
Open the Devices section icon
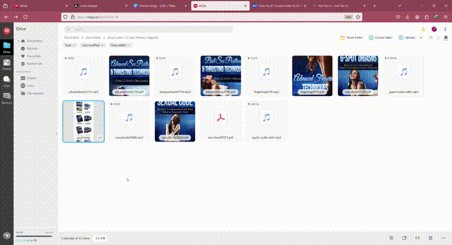click(x=7, y=98)
